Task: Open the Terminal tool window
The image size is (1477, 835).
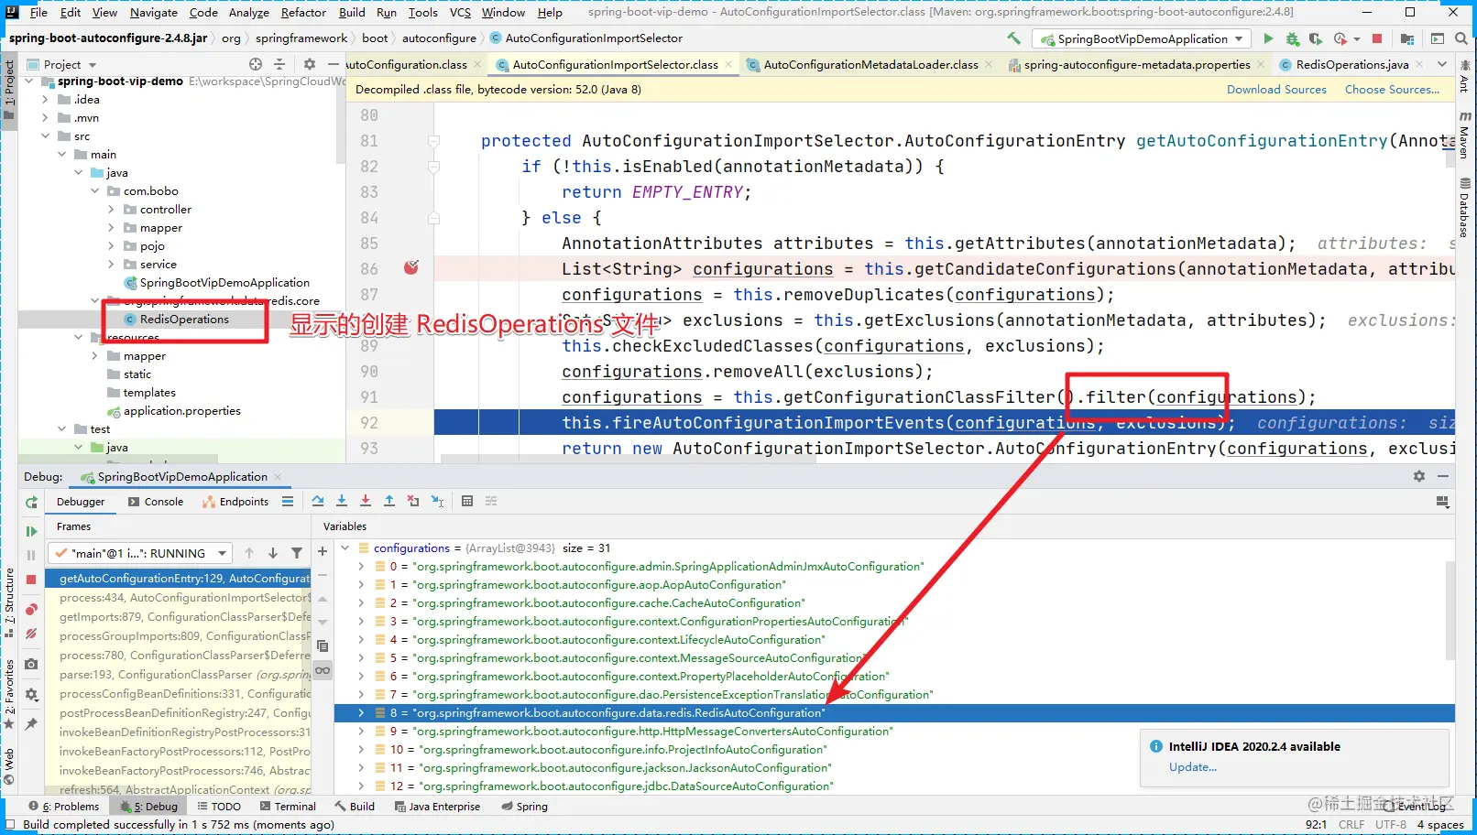Action: click(287, 807)
